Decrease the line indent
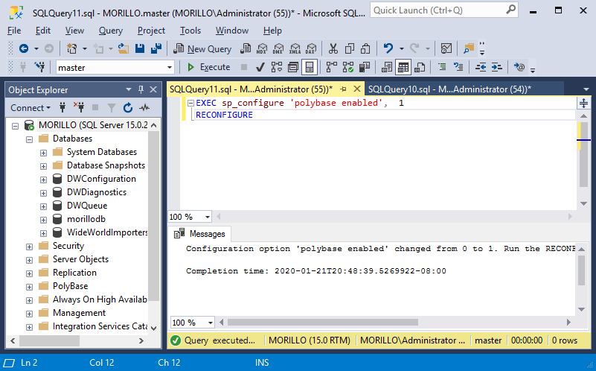596x371 pixels. (x=481, y=67)
